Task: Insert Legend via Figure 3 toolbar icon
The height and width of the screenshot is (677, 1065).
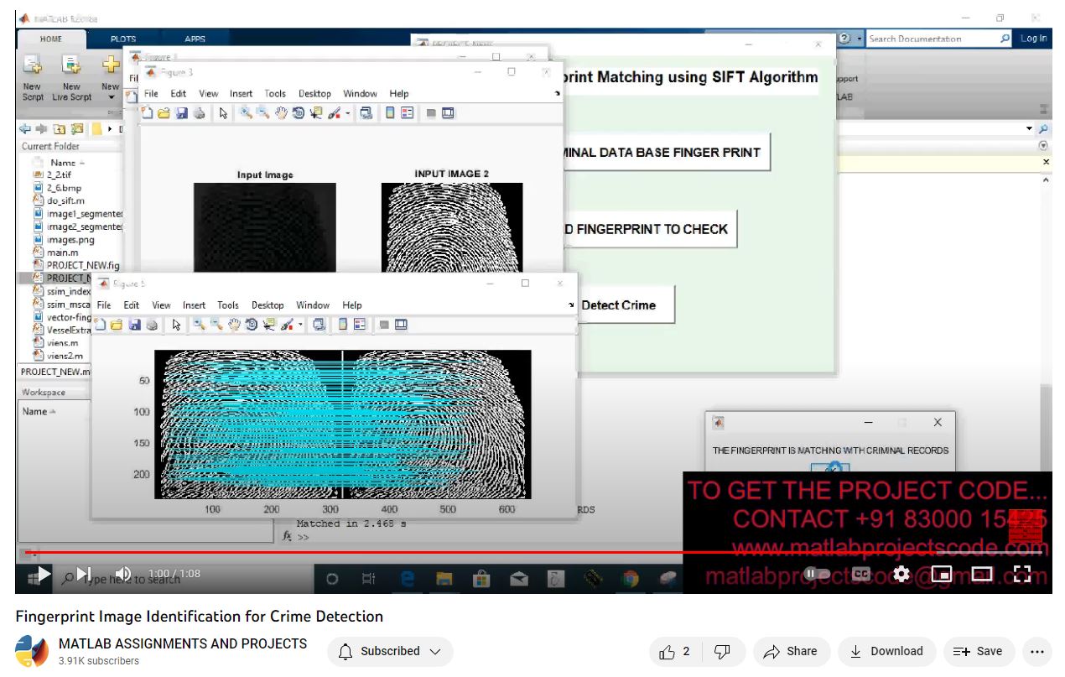Action: pos(408,113)
